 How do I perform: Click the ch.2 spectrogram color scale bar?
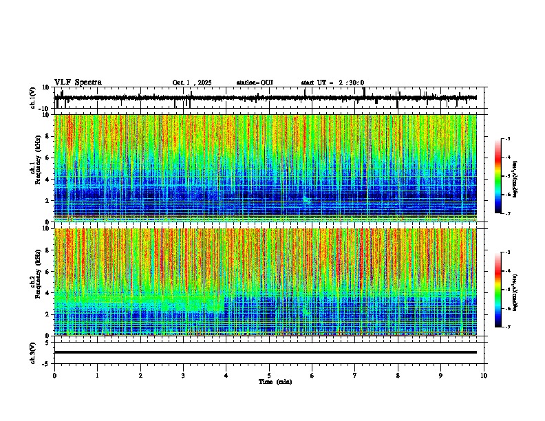498,290
